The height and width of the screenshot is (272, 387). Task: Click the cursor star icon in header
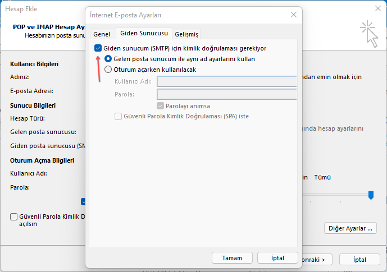[368, 33]
